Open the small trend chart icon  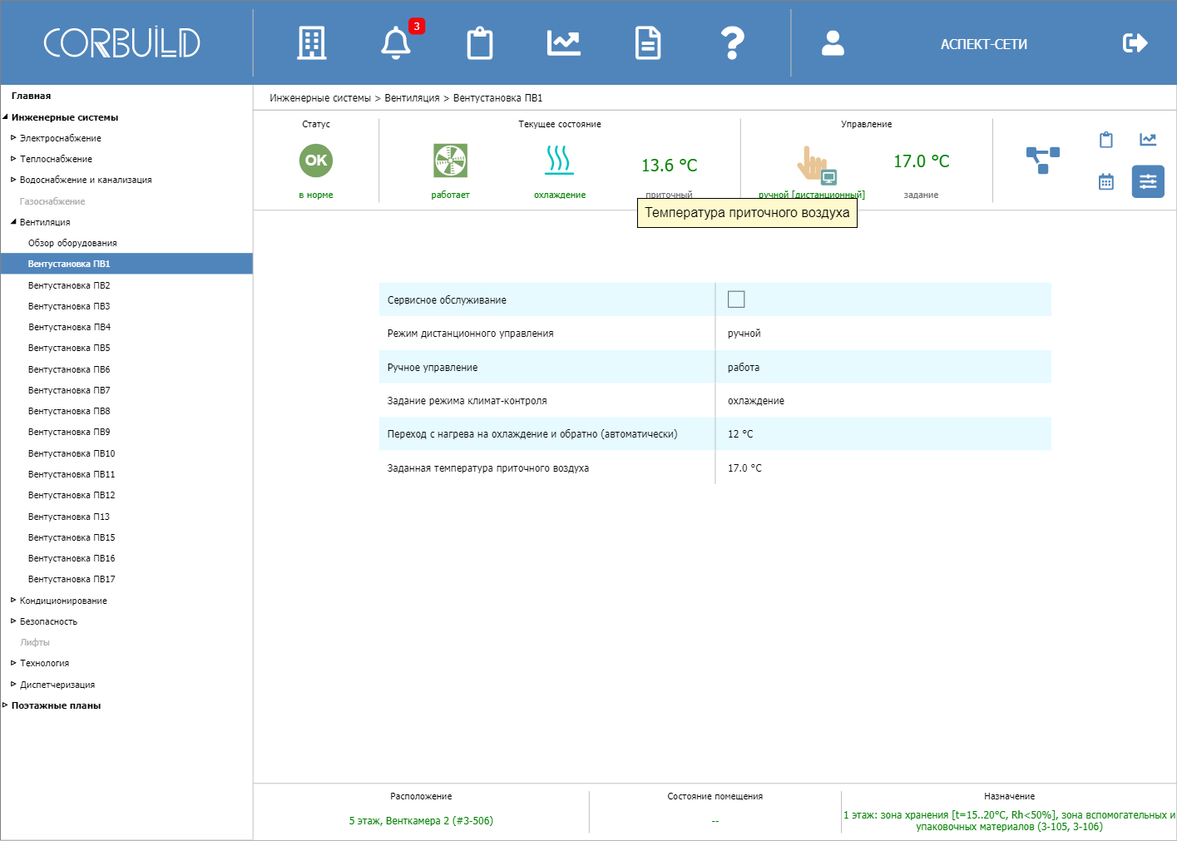pos(1148,140)
